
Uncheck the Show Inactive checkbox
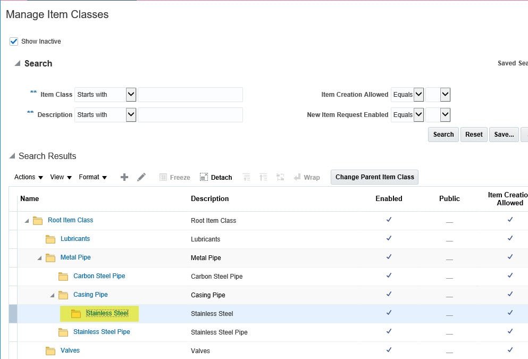click(14, 41)
